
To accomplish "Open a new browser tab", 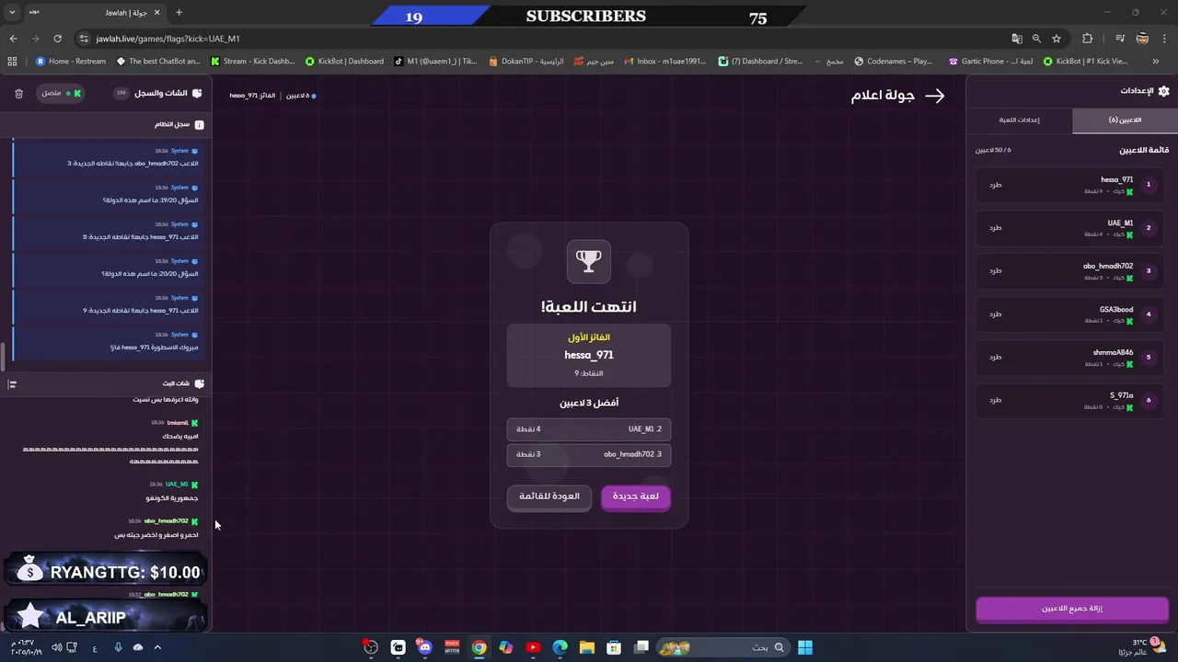I will point(179,13).
